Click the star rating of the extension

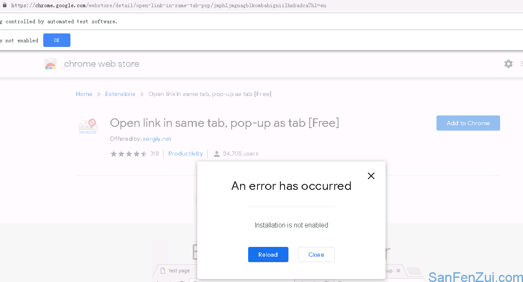pyautogui.click(x=129, y=154)
